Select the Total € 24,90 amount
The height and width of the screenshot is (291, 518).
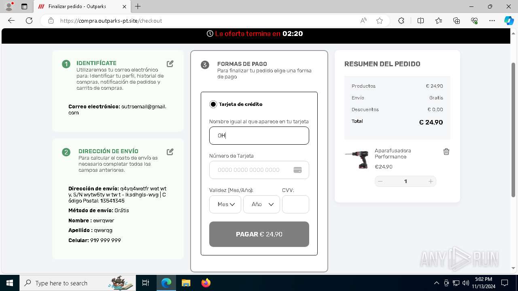[431, 122]
